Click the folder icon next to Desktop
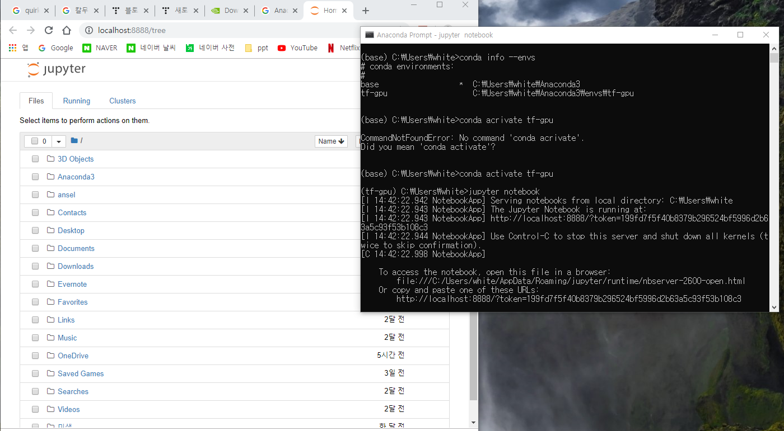Screen dimensions: 784x431 [50, 230]
